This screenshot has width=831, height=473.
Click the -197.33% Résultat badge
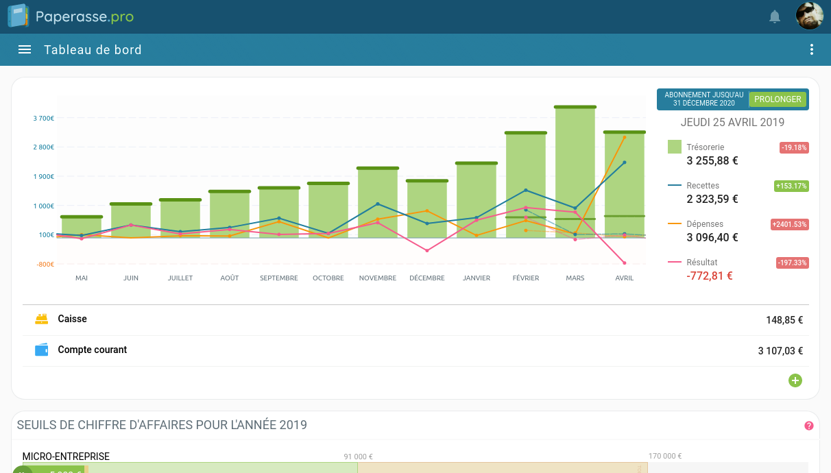click(x=792, y=263)
